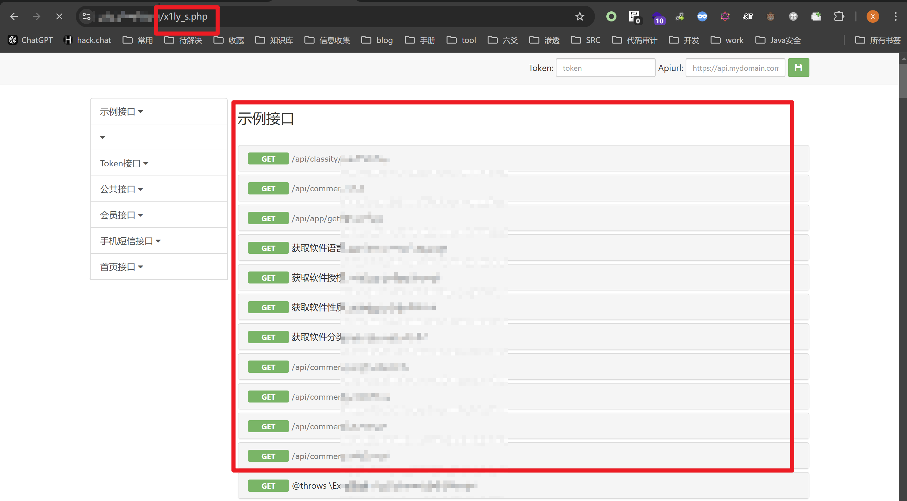Expand the GET 获取软件语言 endpoint row
This screenshot has width=907, height=501.
point(523,248)
